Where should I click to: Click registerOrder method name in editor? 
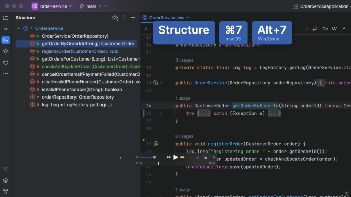226,144
